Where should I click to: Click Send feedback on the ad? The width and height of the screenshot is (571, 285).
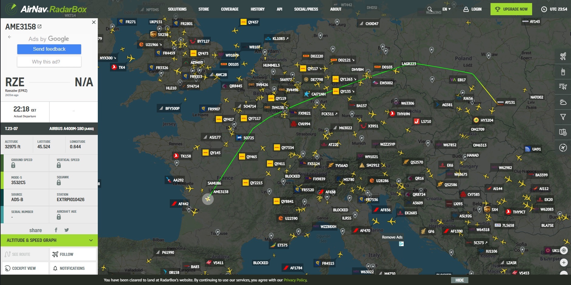49,49
